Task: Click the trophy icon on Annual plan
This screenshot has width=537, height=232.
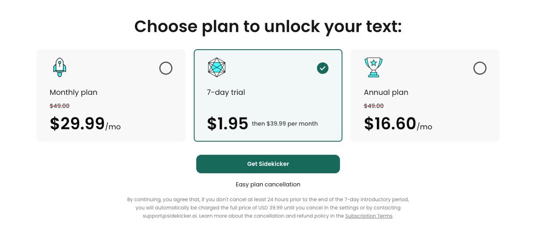Action: (x=373, y=67)
